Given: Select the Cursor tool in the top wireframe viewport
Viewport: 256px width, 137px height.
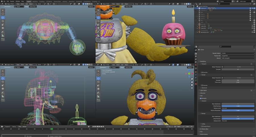Looking at the screenshot, I should coord(3,14).
